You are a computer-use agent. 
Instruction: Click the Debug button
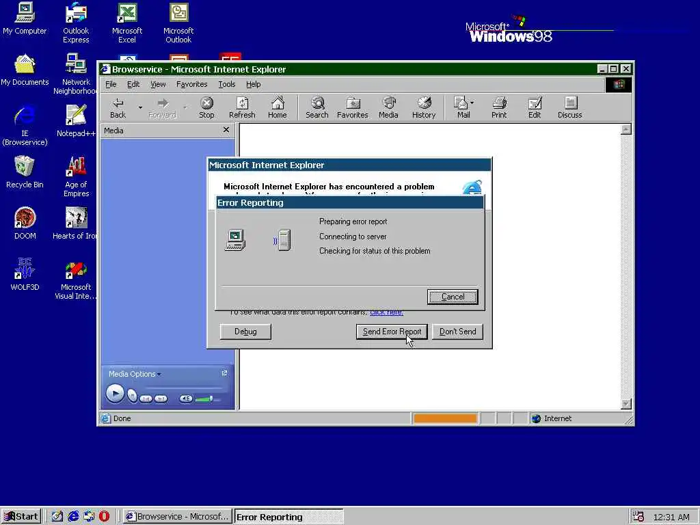pyautogui.click(x=245, y=332)
